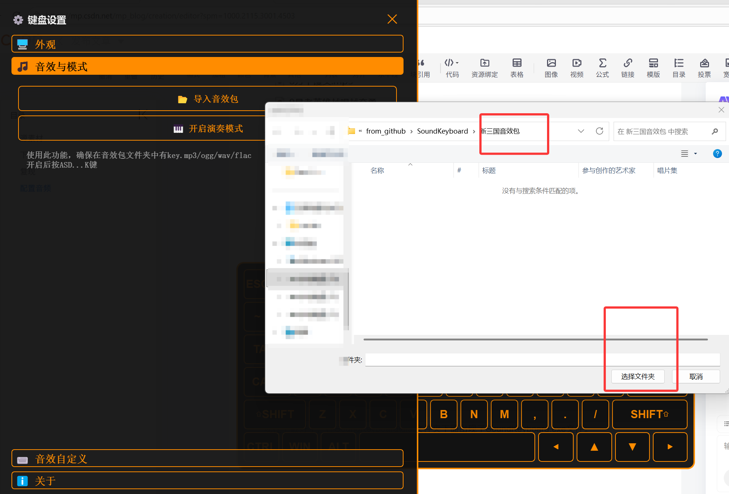
Task: Click the 选择文件夹 button
Action: tap(638, 376)
